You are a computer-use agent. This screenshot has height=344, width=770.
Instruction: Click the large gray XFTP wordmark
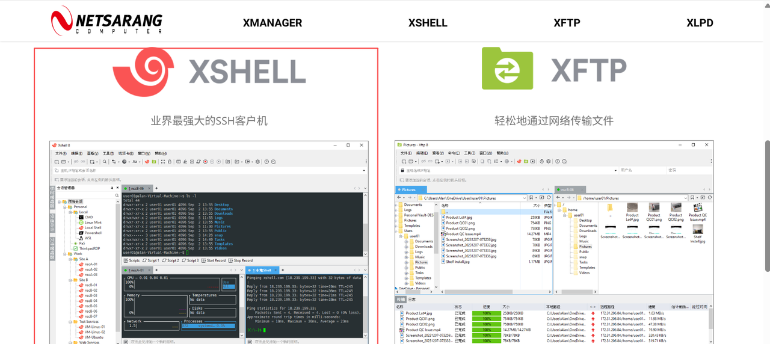589,72
